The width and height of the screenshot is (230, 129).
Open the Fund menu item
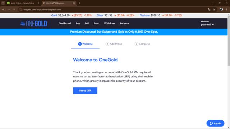click(x=96, y=23)
